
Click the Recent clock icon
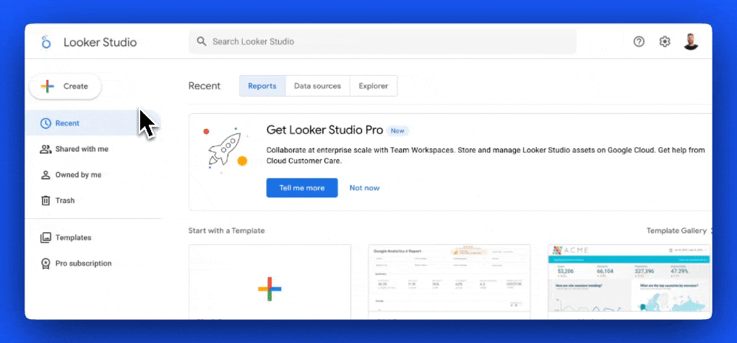pos(46,123)
